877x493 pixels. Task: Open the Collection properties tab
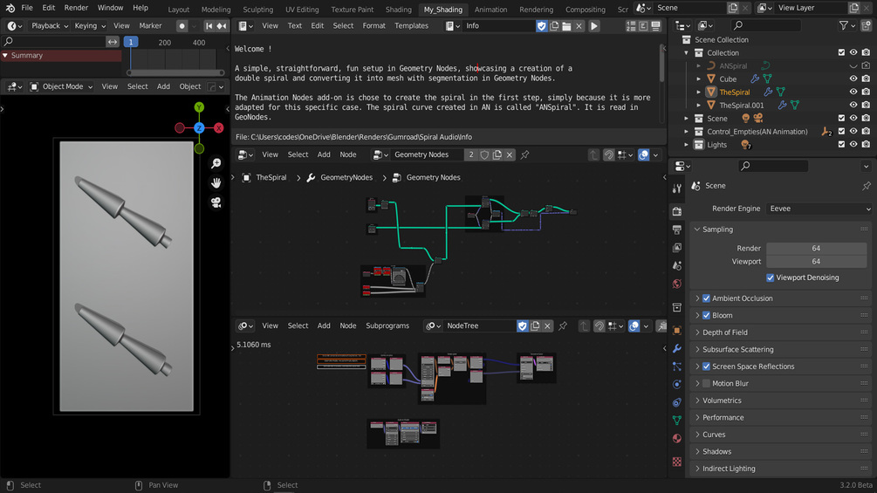pos(677,308)
